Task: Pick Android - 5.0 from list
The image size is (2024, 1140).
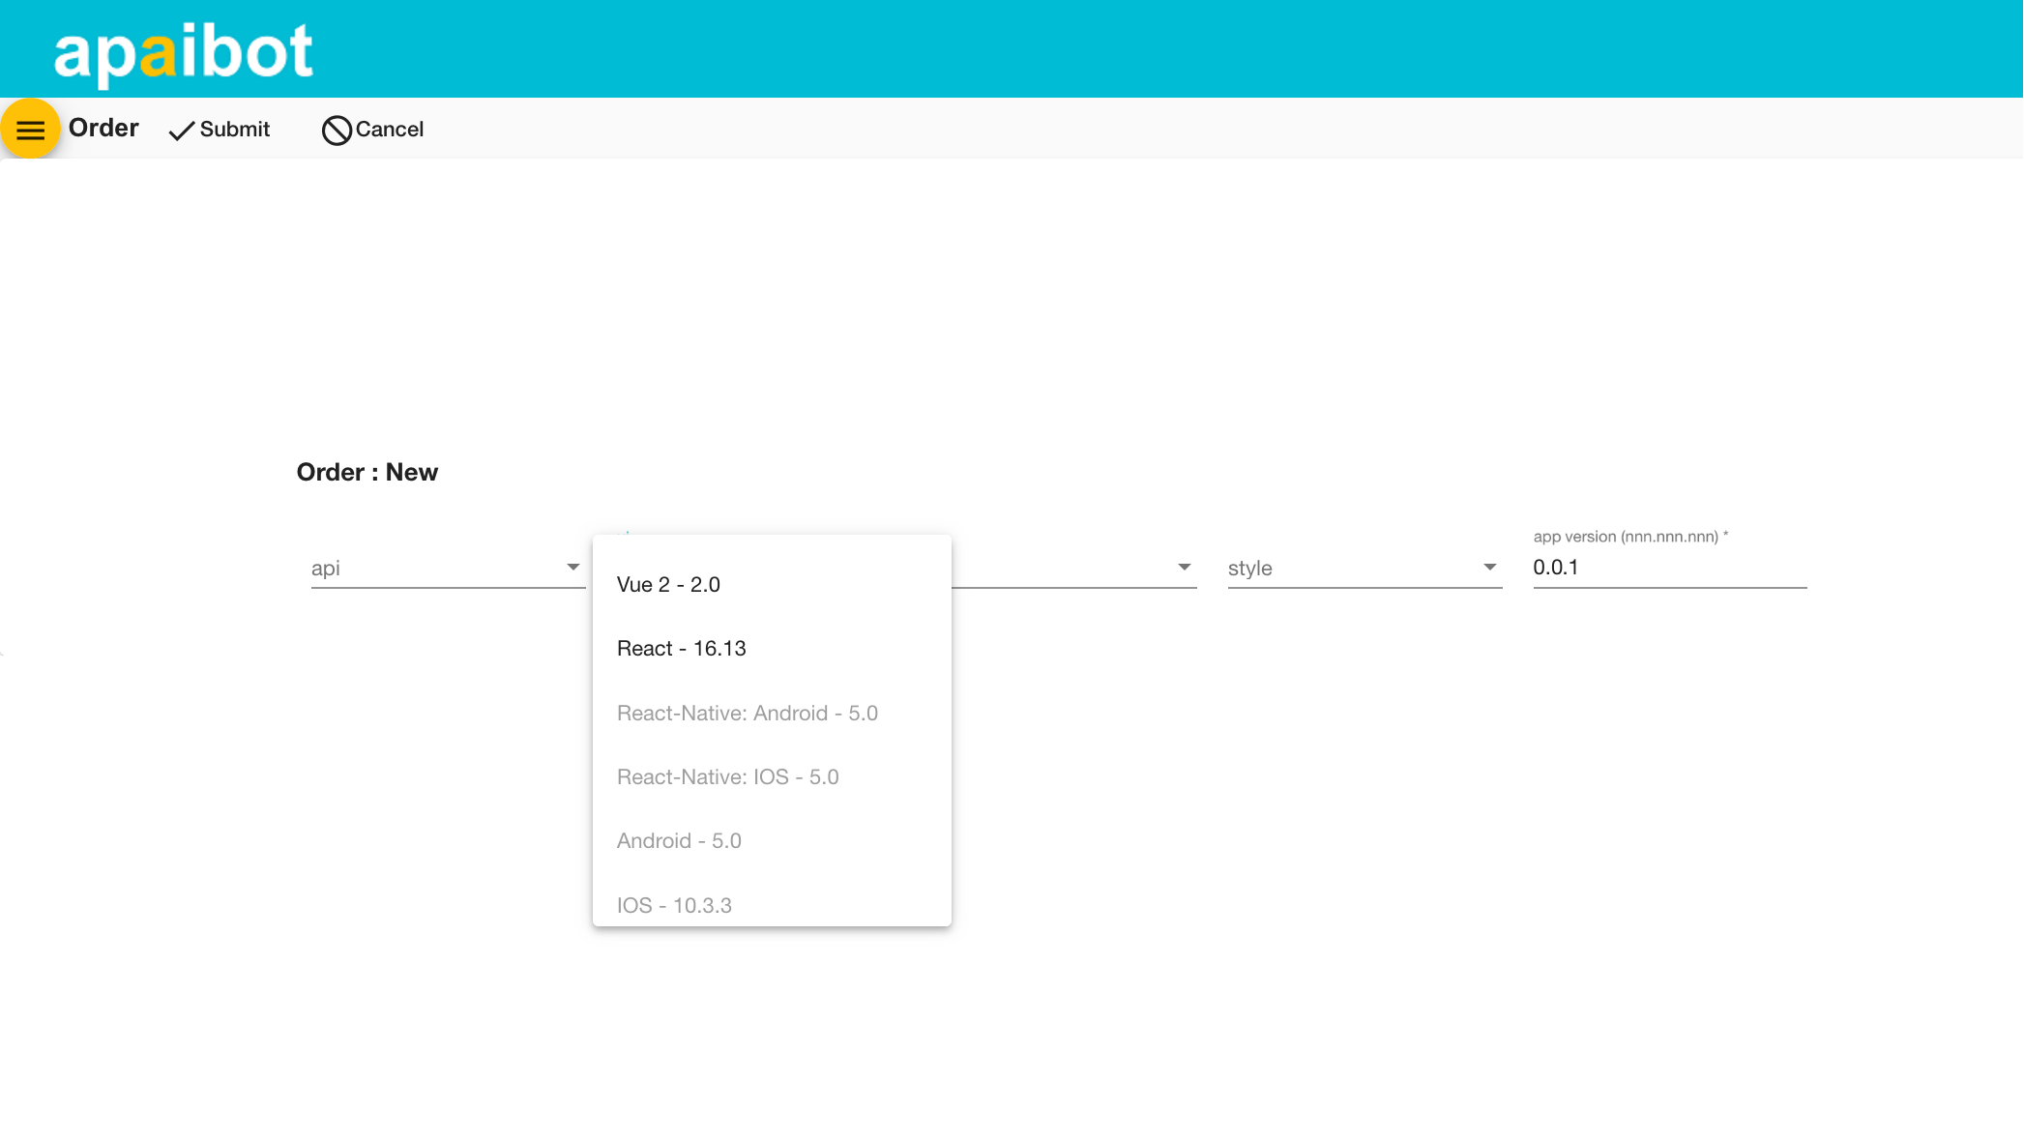Action: 679,840
